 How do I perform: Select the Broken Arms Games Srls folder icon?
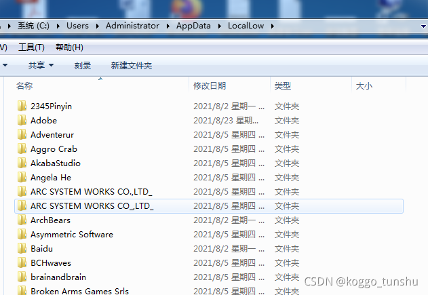pyautogui.click(x=22, y=290)
